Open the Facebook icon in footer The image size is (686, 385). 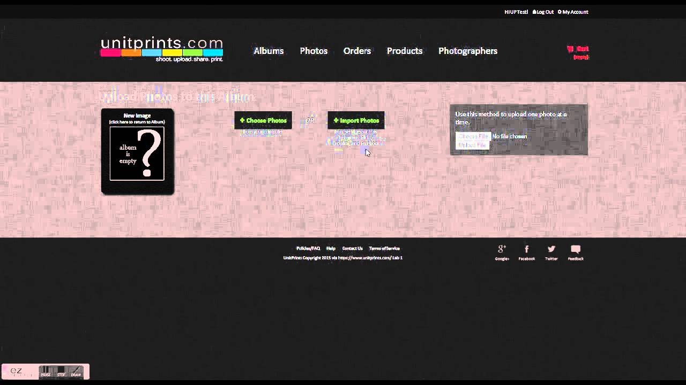tap(526, 249)
